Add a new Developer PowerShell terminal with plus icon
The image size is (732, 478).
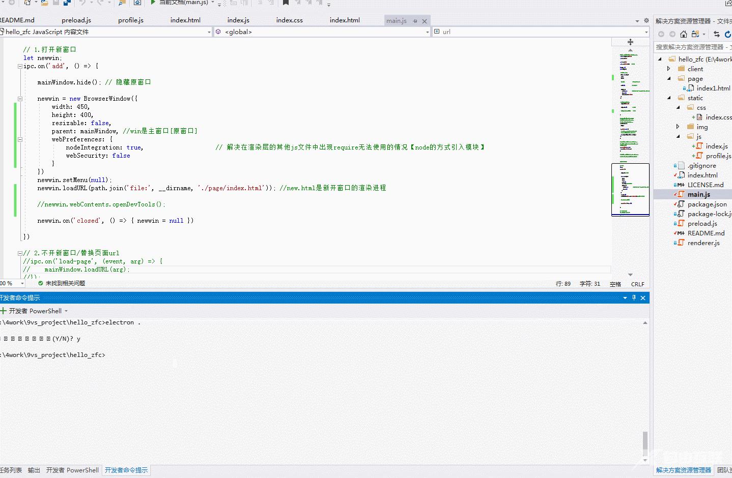tap(4, 311)
